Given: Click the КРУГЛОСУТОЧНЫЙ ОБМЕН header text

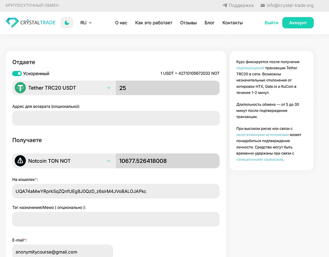Looking at the screenshot, I should 32,5.
